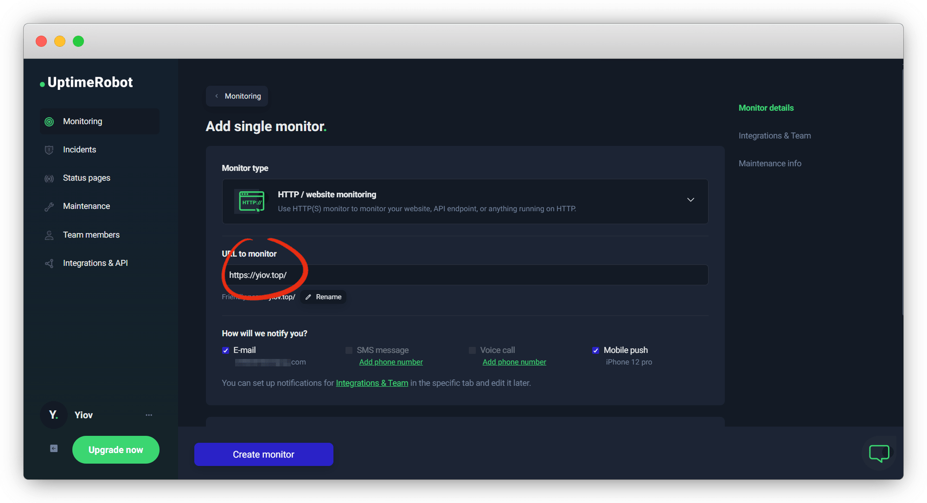
Task: Collapse sidebar with the arrow icon
Action: coord(54,448)
